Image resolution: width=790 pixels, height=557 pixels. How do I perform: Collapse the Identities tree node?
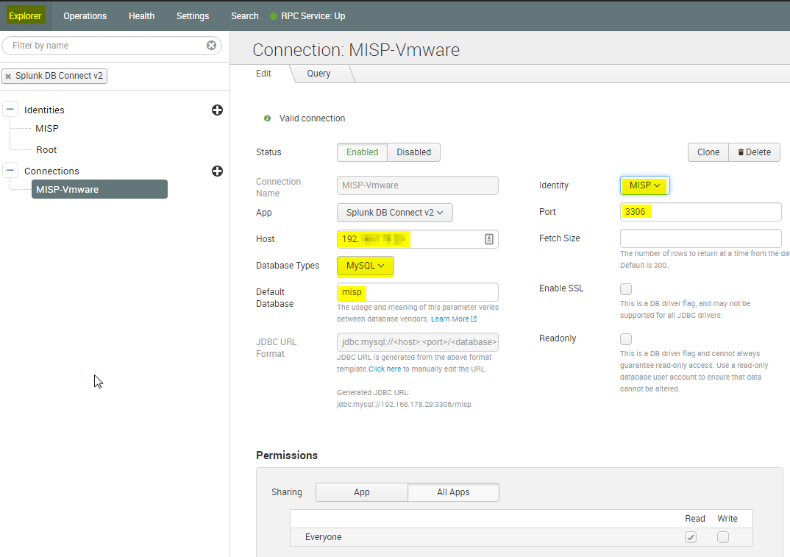tap(10, 110)
